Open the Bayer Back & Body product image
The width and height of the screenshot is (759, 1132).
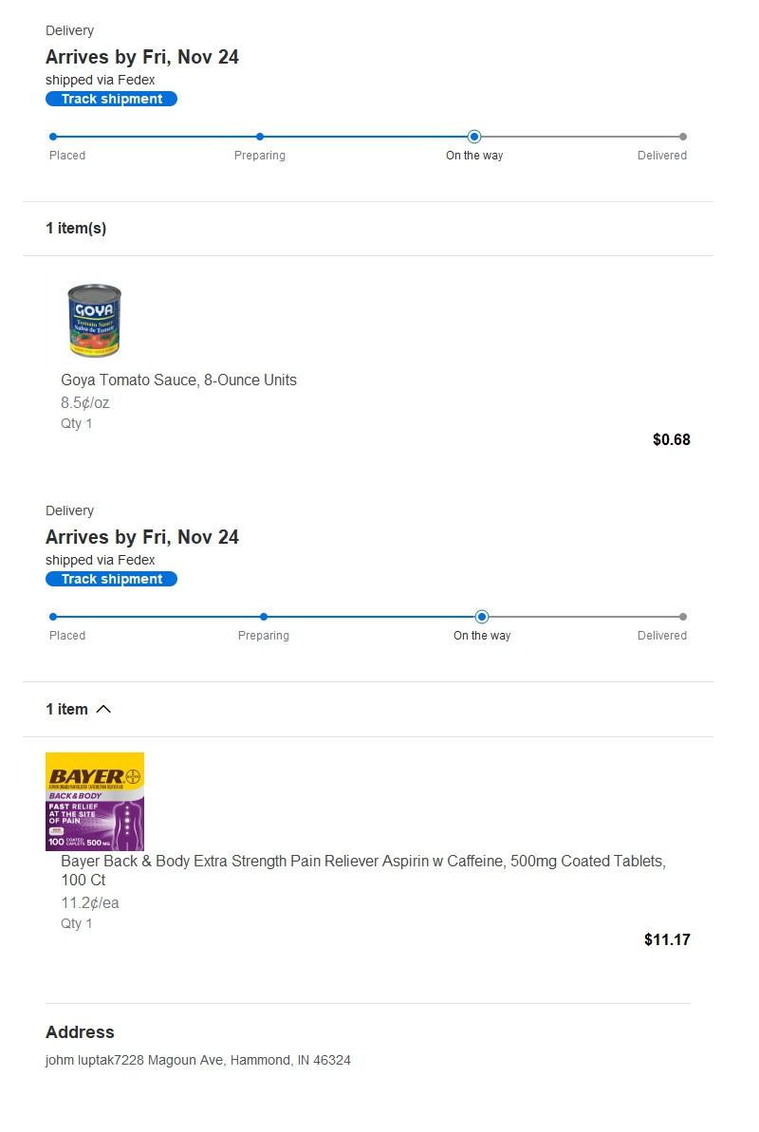point(95,802)
